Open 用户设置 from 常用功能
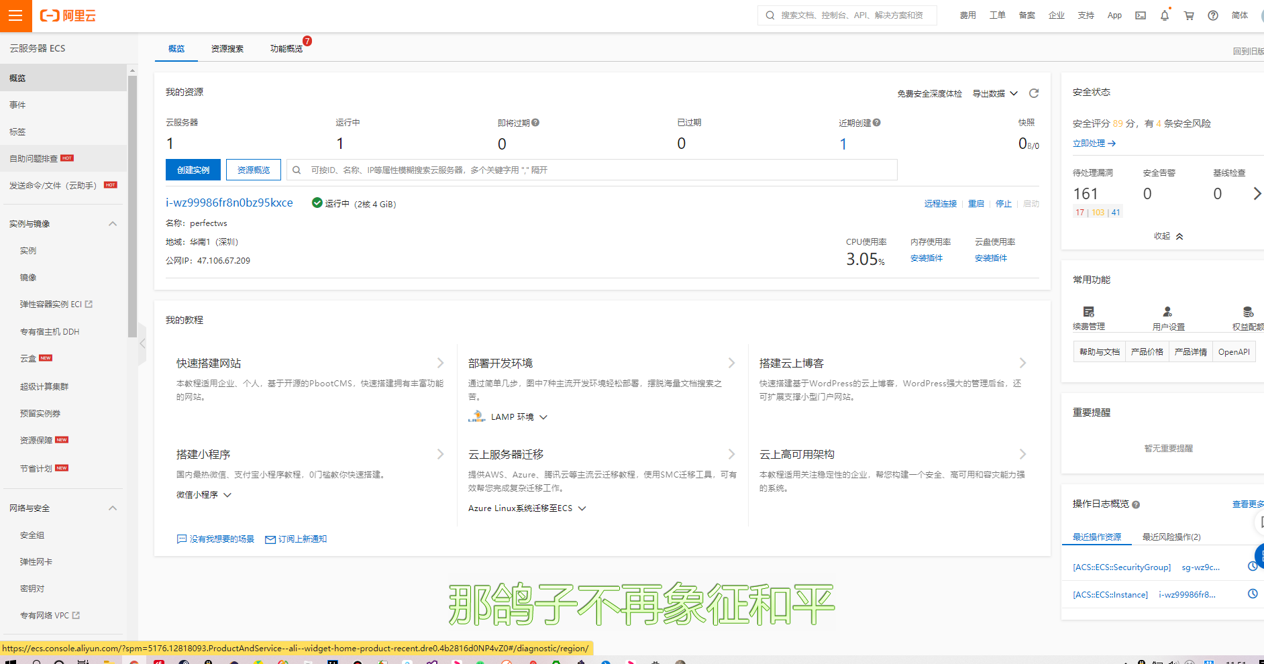 (1167, 317)
